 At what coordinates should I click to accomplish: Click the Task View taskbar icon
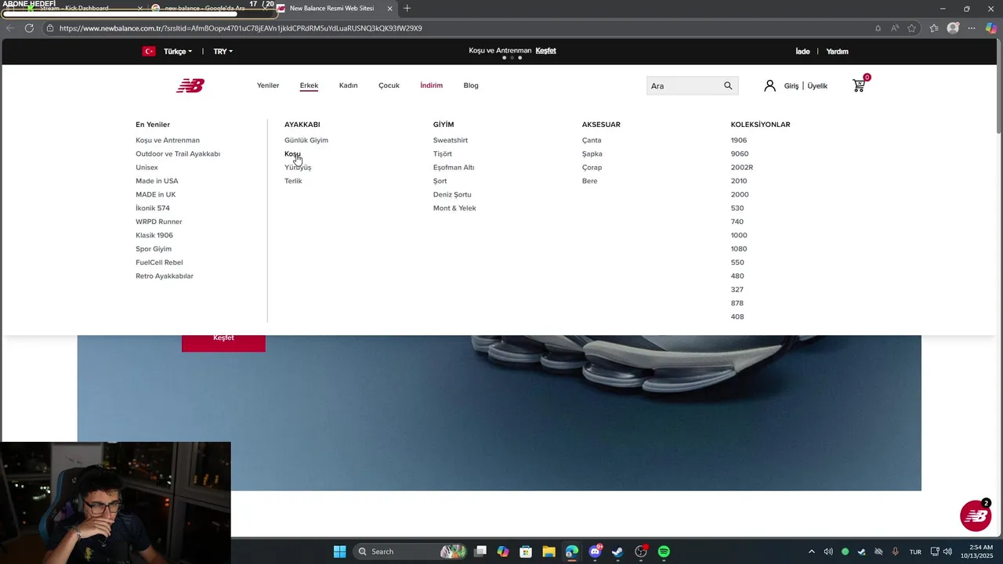pyautogui.click(x=480, y=551)
